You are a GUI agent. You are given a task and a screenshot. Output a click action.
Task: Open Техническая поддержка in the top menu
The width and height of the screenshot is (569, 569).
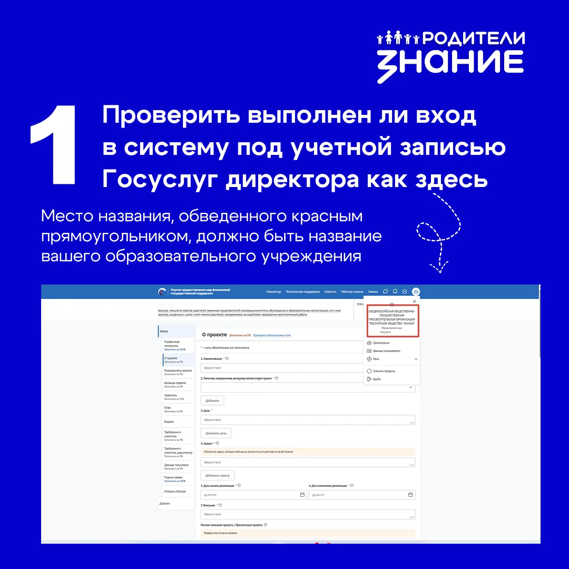(x=302, y=292)
